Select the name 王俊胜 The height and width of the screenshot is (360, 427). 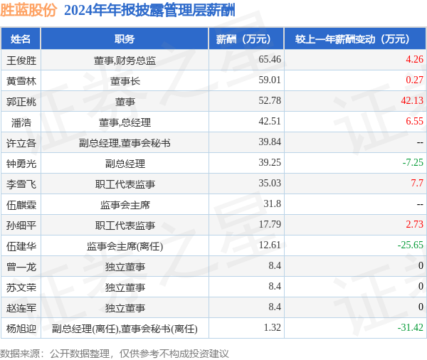pos(21,60)
